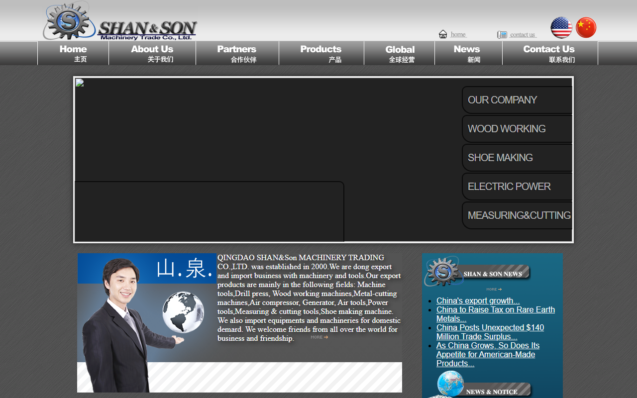Open the News 新闻 menu item
The height and width of the screenshot is (398, 637).
click(468, 53)
